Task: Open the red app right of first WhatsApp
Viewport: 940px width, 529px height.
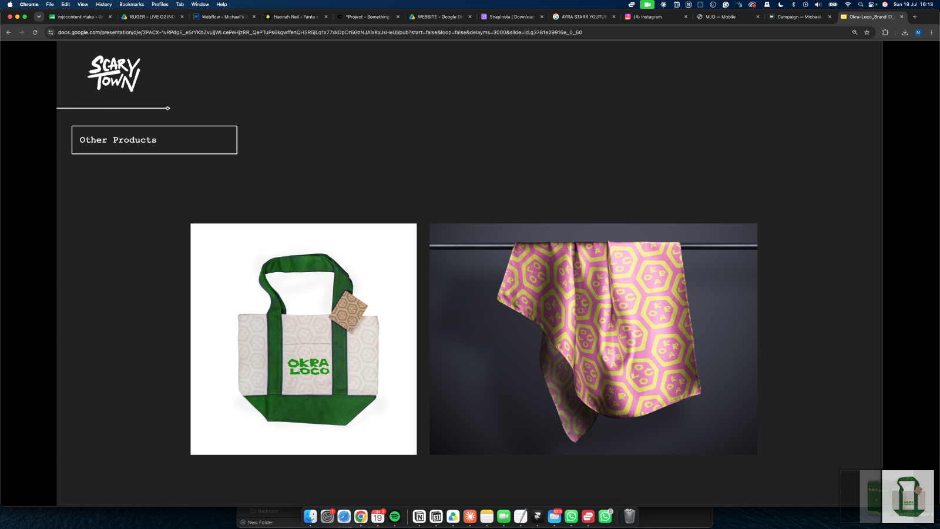Action: coord(588,516)
